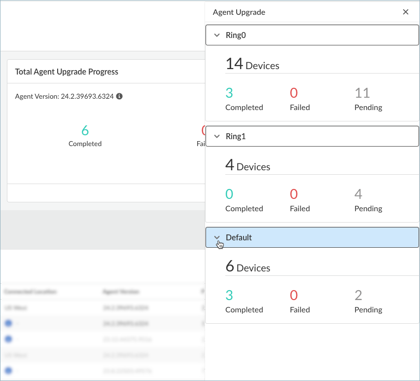The width and height of the screenshot is (420, 381).
Task: Click Default Failed label
Action: click(300, 309)
